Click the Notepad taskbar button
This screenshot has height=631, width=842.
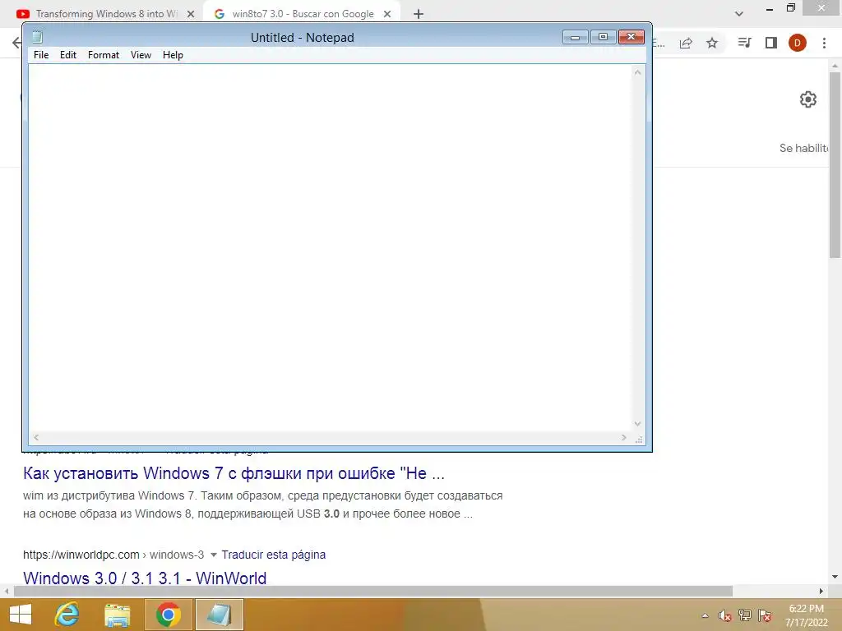(x=219, y=615)
